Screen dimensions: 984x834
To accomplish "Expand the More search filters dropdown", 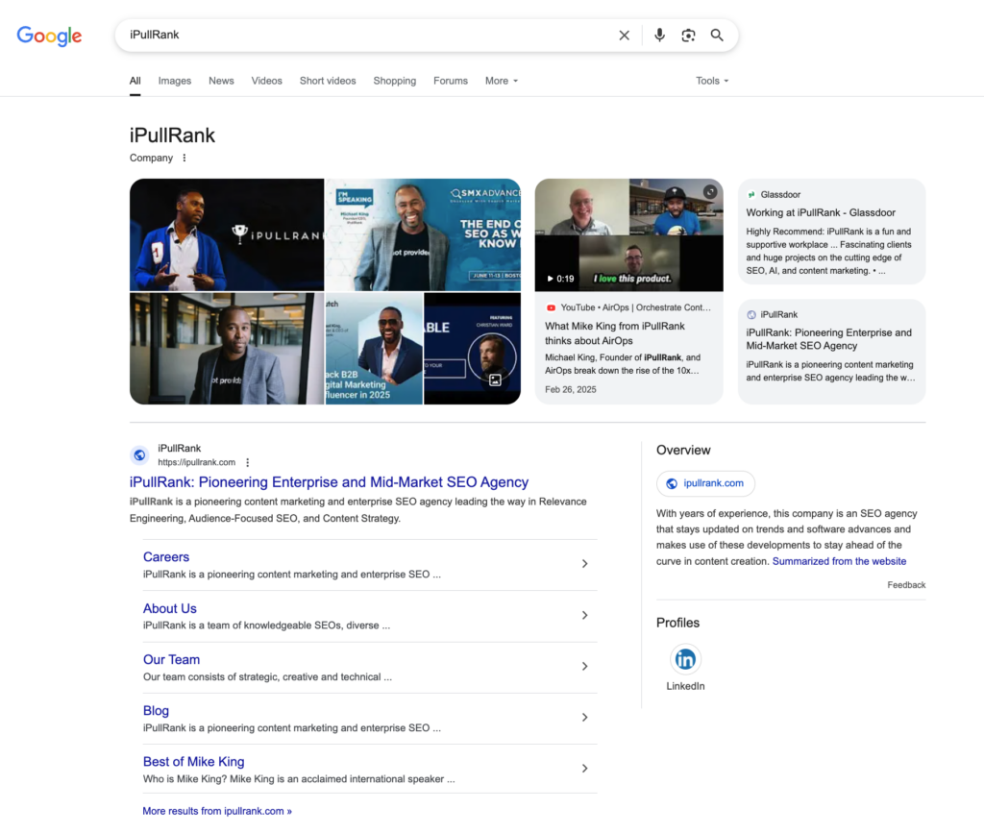I will pyautogui.click(x=501, y=81).
